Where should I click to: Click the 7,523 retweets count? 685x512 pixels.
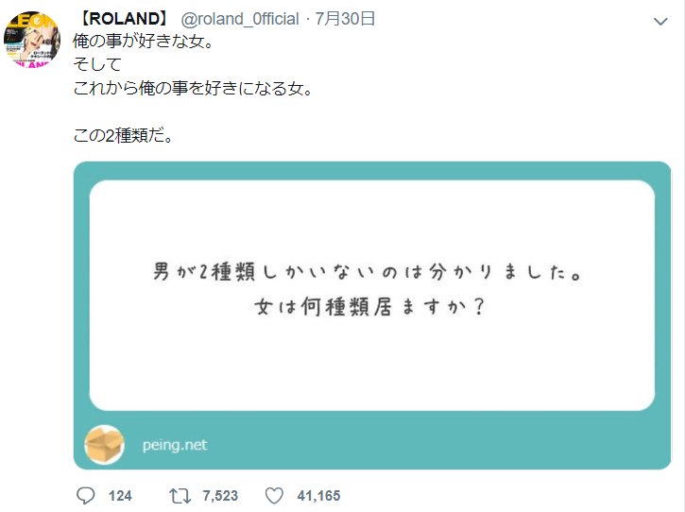click(220, 496)
